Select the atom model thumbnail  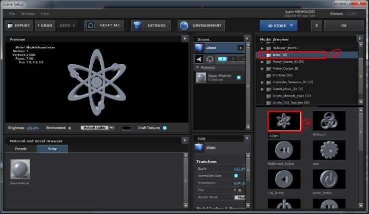[284, 121]
